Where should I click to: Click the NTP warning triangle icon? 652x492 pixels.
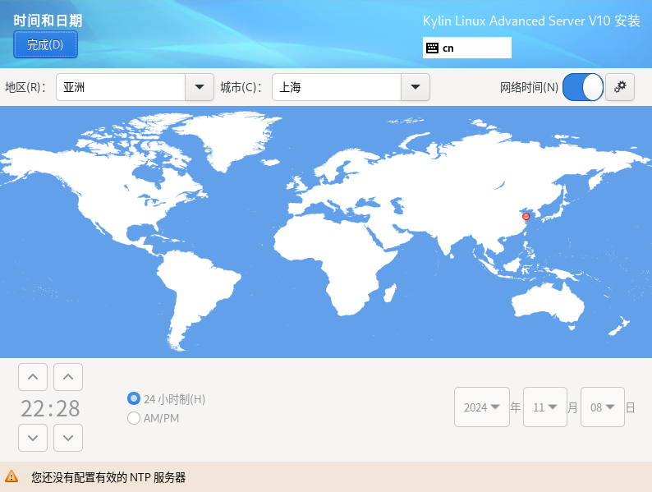point(11,476)
